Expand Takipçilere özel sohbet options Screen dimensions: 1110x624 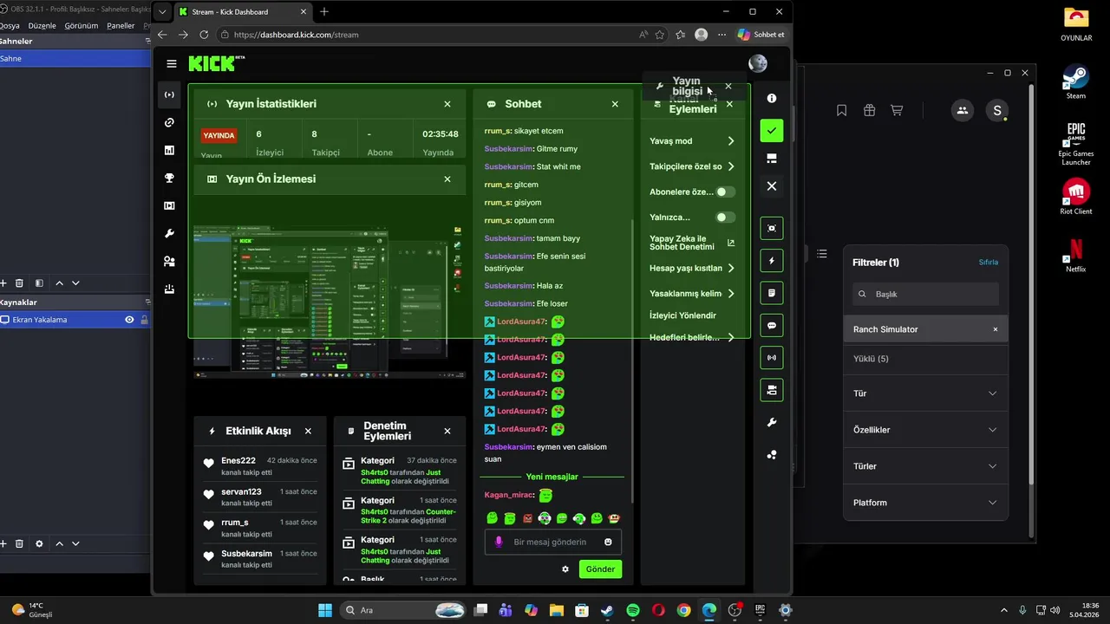pos(731,166)
